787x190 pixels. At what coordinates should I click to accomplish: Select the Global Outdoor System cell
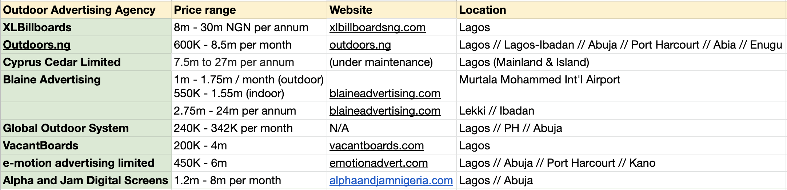86,128
